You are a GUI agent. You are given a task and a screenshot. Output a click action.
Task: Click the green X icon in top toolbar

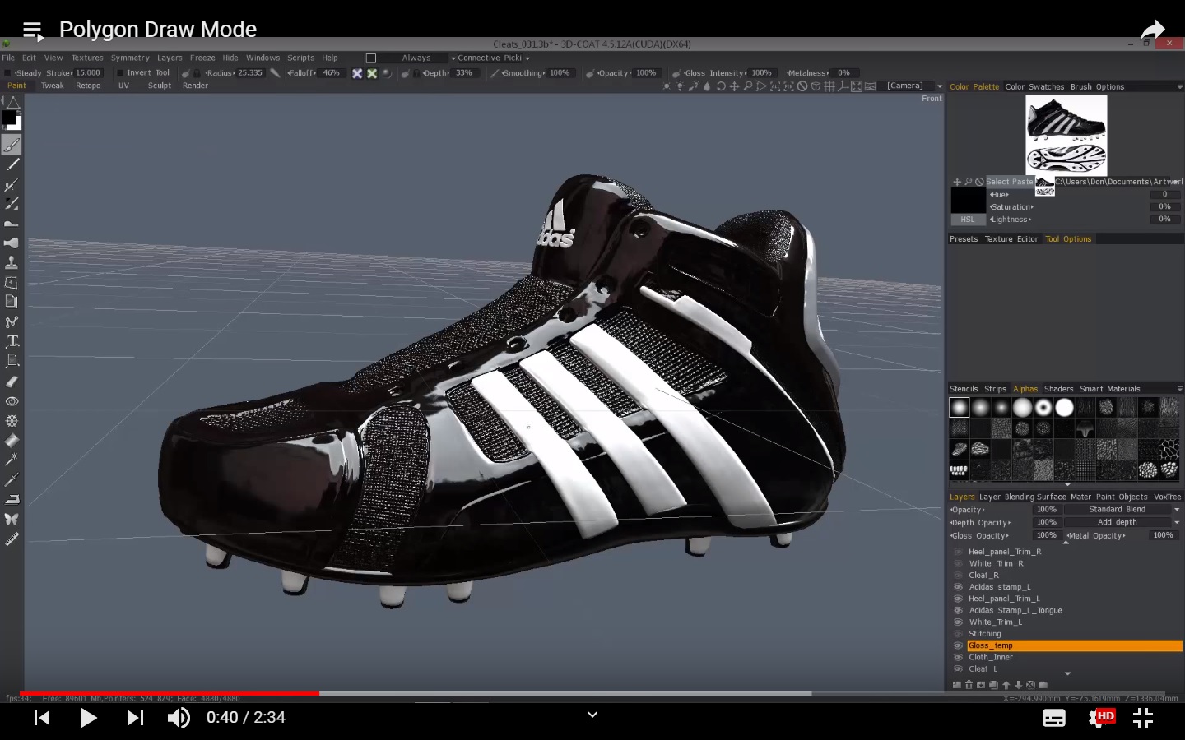coord(372,73)
